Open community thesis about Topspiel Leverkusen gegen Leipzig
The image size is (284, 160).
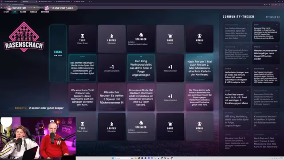click(266, 76)
